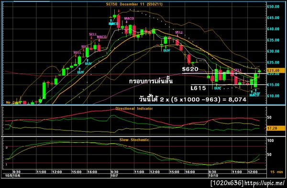Click the 17.20 indicator value tag

(276, 128)
